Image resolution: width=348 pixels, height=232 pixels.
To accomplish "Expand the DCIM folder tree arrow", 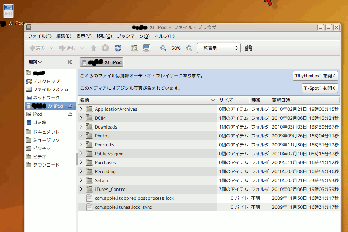I will click(x=81, y=118).
